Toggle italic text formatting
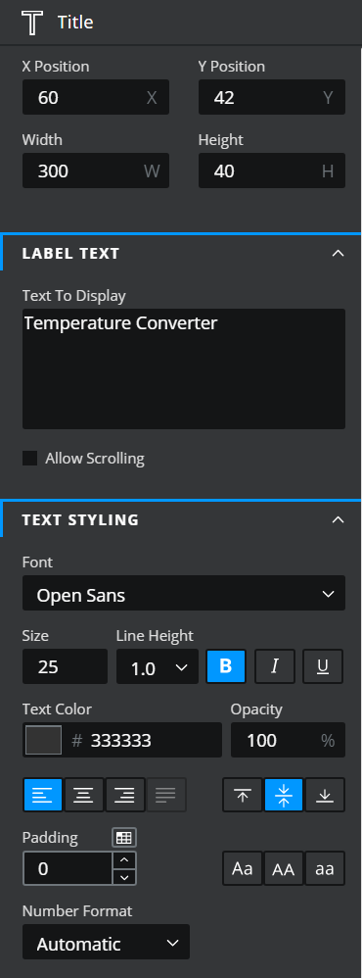This screenshot has width=362, height=978. (274, 666)
